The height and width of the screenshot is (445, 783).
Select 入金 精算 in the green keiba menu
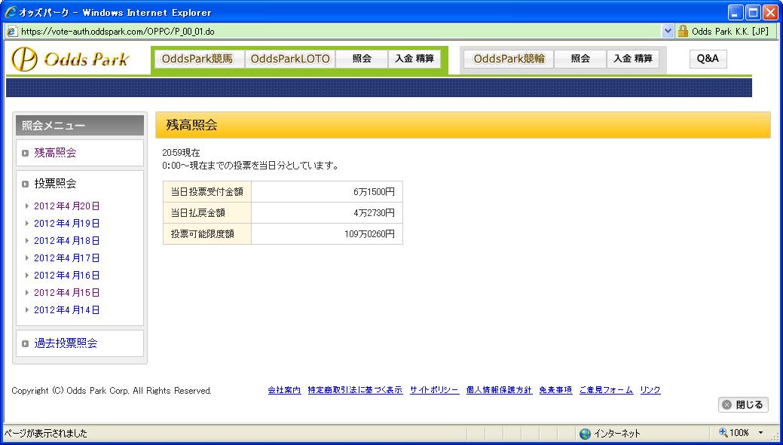pos(414,59)
